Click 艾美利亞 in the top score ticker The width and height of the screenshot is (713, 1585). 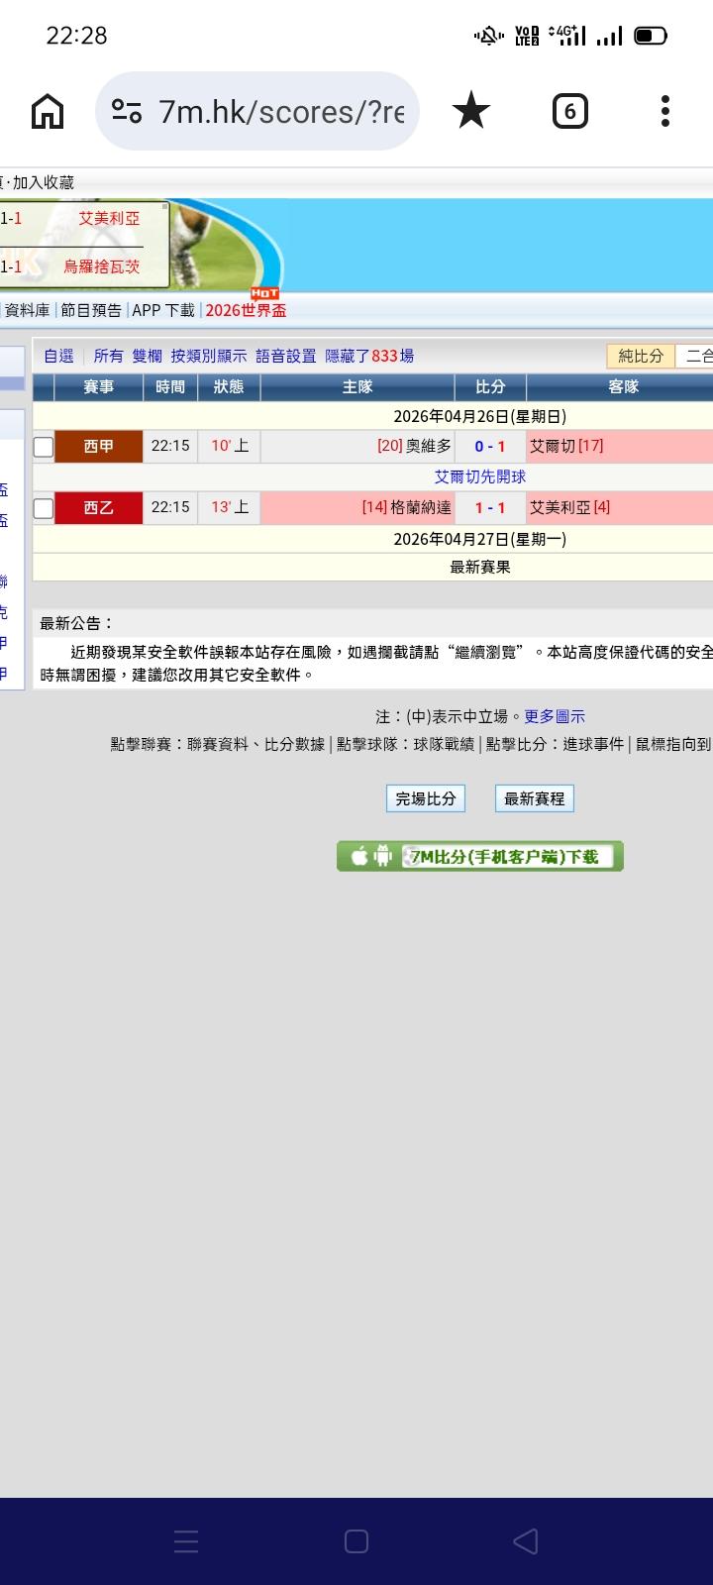point(110,218)
